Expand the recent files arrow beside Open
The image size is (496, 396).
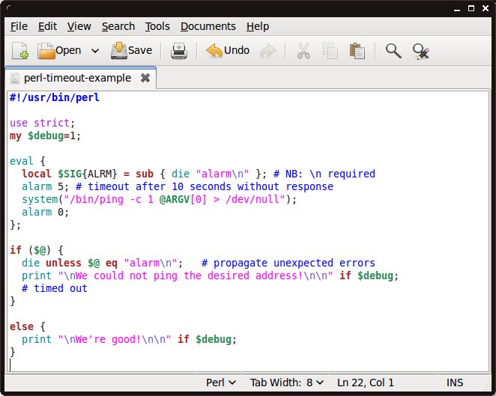click(x=95, y=51)
